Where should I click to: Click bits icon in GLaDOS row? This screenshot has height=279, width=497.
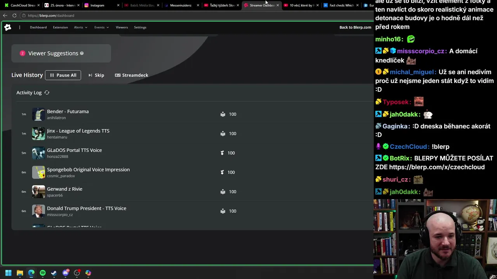pos(222,153)
